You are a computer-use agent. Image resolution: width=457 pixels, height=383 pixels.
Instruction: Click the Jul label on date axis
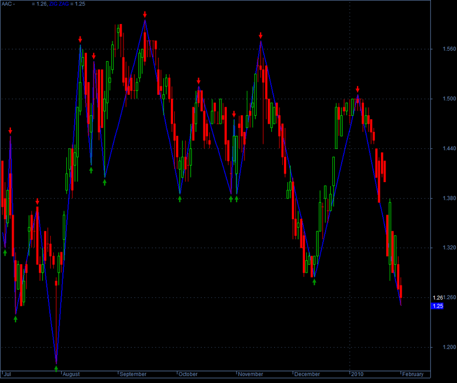(7, 374)
